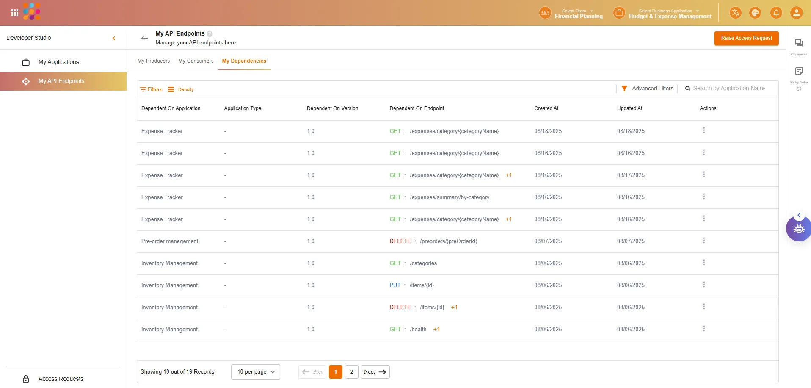The height and width of the screenshot is (388, 811).
Task: Switch to the My Producers tab
Action: (x=154, y=61)
